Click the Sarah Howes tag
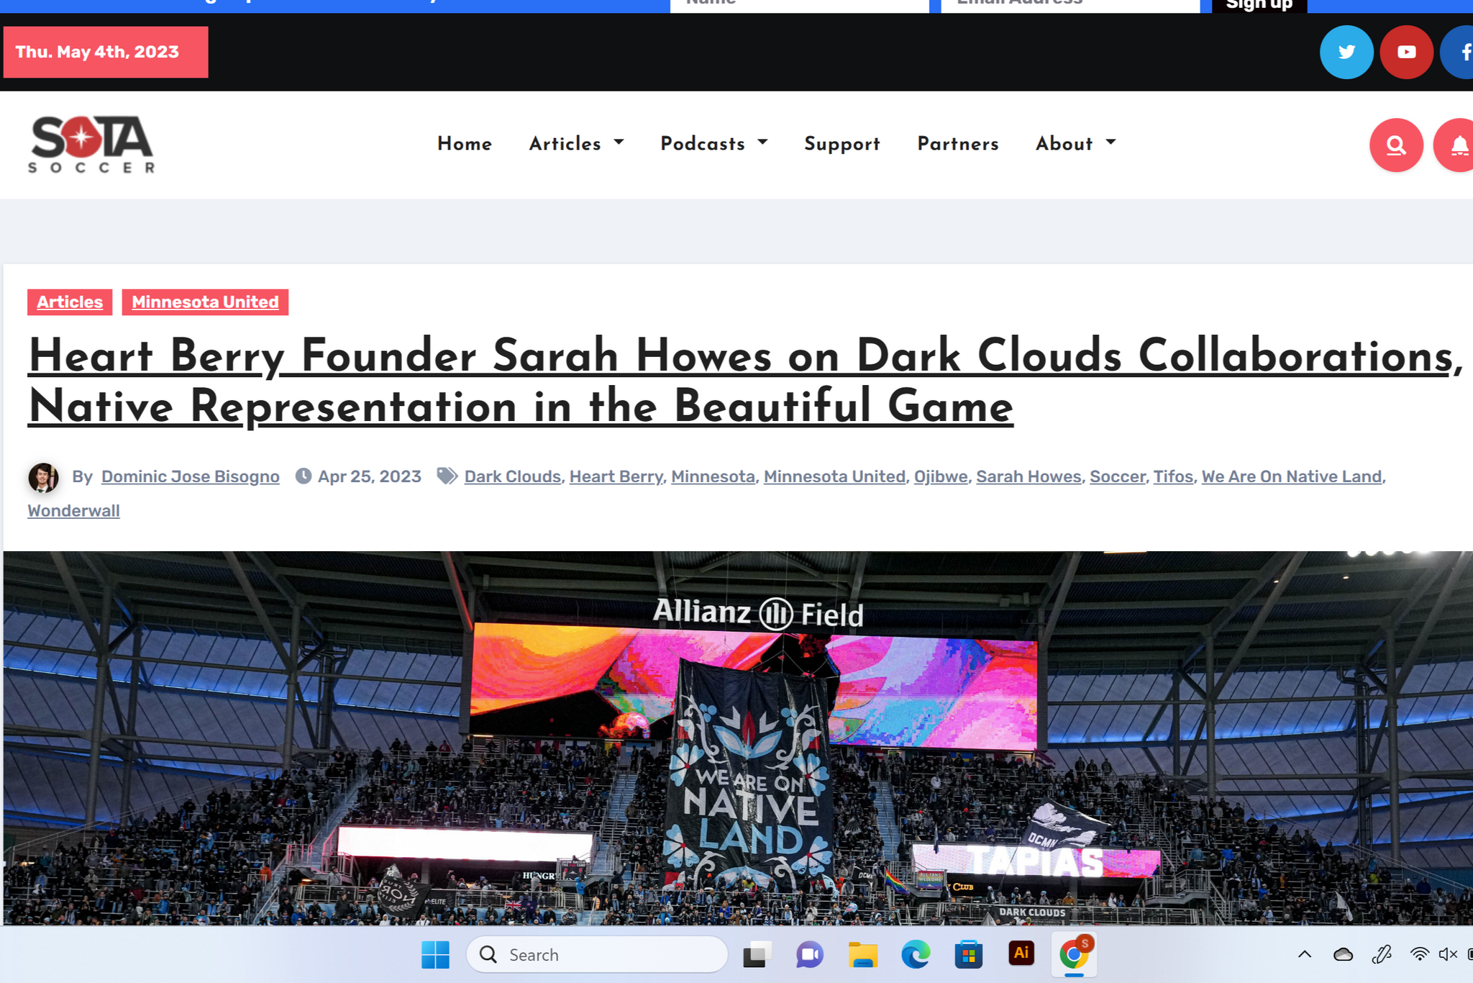This screenshot has height=983, width=1473. click(x=1029, y=476)
